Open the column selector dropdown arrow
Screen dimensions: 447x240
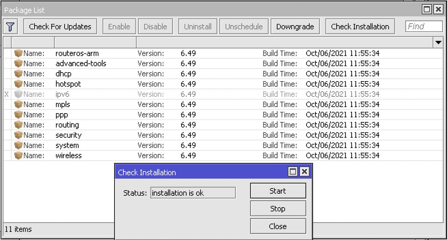[438, 43]
